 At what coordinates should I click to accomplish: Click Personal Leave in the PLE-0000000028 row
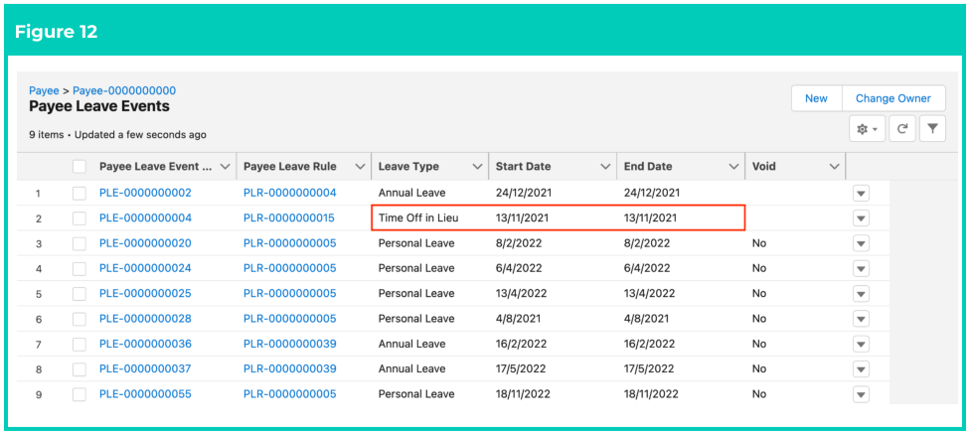(x=416, y=319)
